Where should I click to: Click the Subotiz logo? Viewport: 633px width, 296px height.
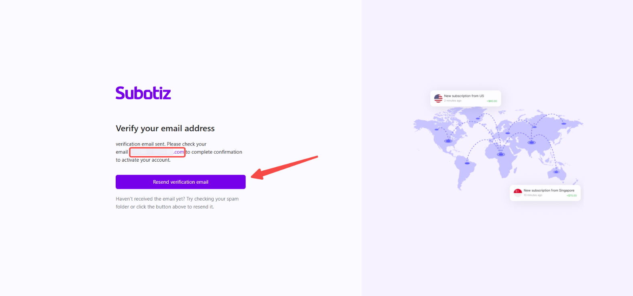coord(143,93)
